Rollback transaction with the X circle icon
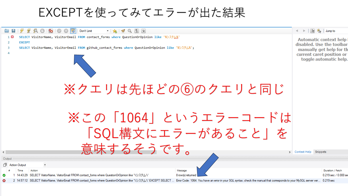Viewport: 348px width, 196px height. coord(66,31)
